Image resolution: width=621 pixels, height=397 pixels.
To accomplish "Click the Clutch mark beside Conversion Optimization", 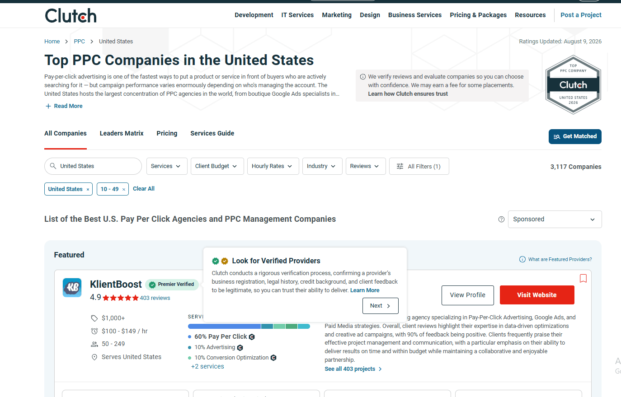I will [x=273, y=358].
